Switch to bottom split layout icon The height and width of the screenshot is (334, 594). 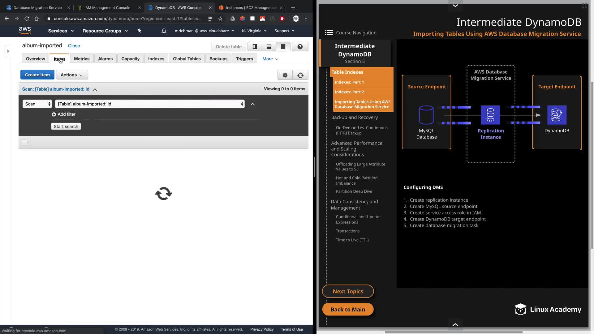click(x=269, y=47)
